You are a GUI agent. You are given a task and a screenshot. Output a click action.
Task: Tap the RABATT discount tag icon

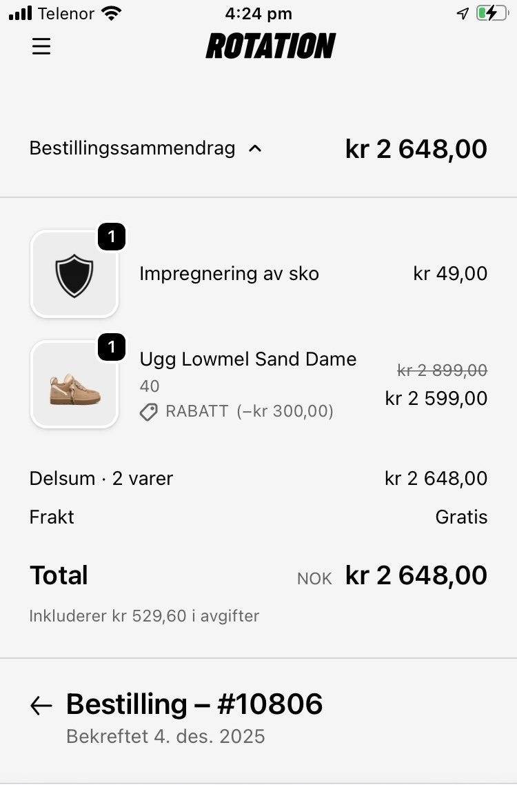(x=149, y=412)
